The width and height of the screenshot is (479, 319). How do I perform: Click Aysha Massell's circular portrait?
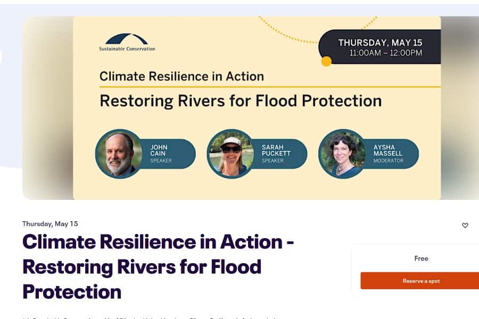[342, 154]
